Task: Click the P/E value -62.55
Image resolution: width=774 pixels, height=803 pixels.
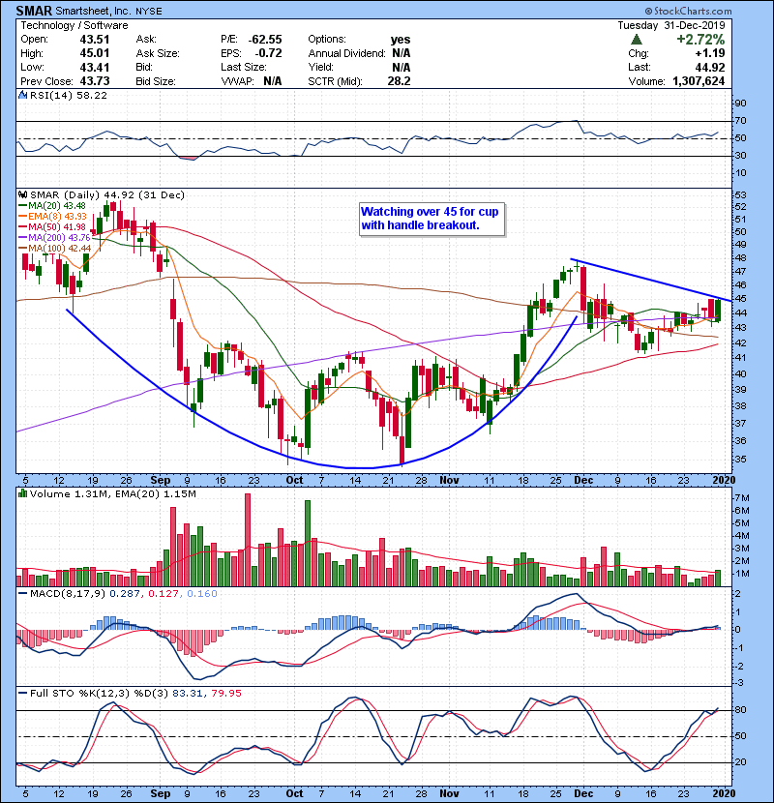Action: 265,40
